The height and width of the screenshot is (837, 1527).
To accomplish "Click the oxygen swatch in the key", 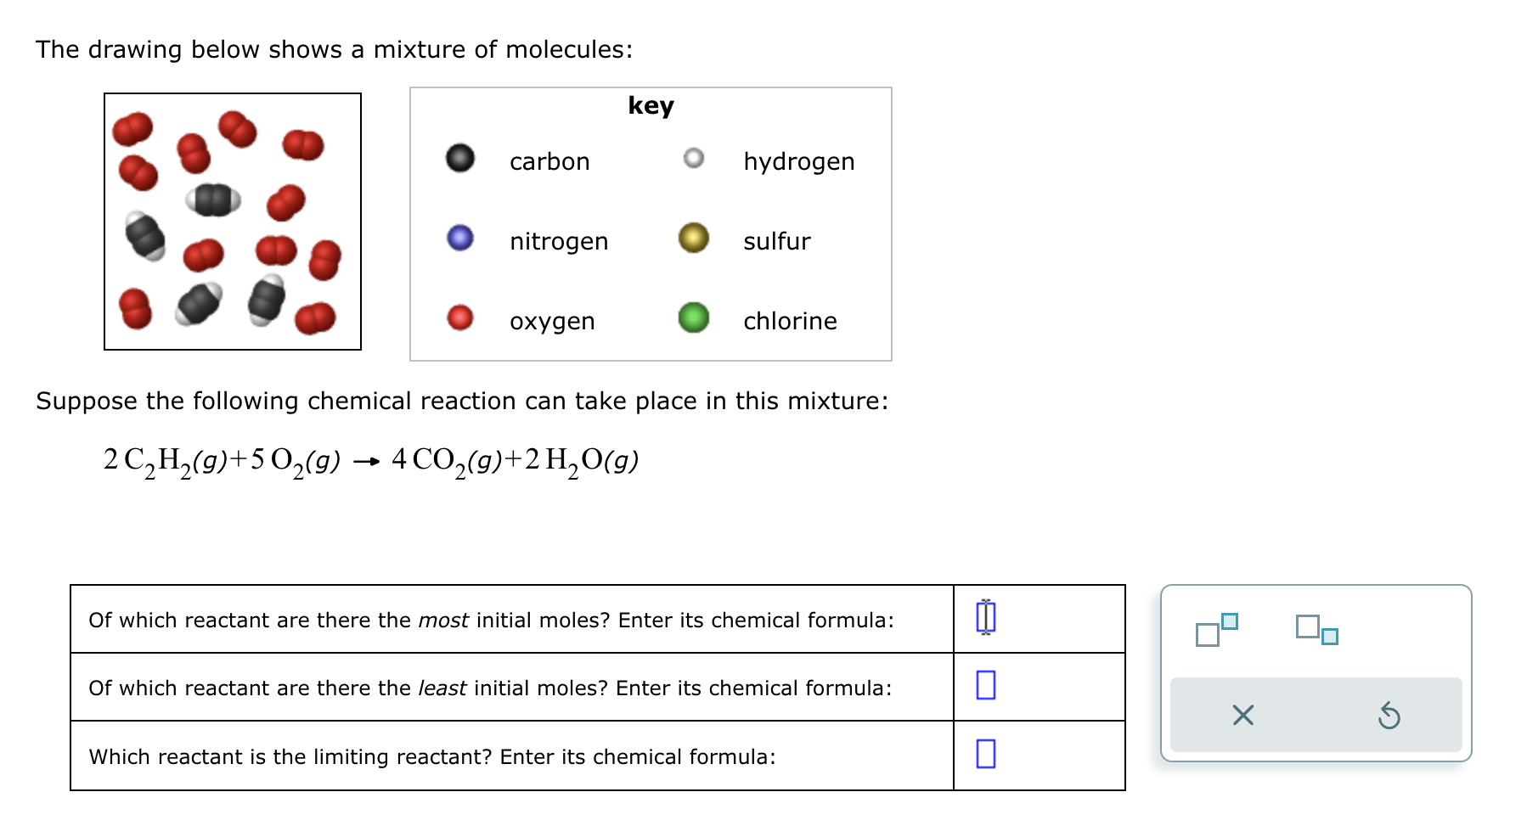I will click(459, 319).
